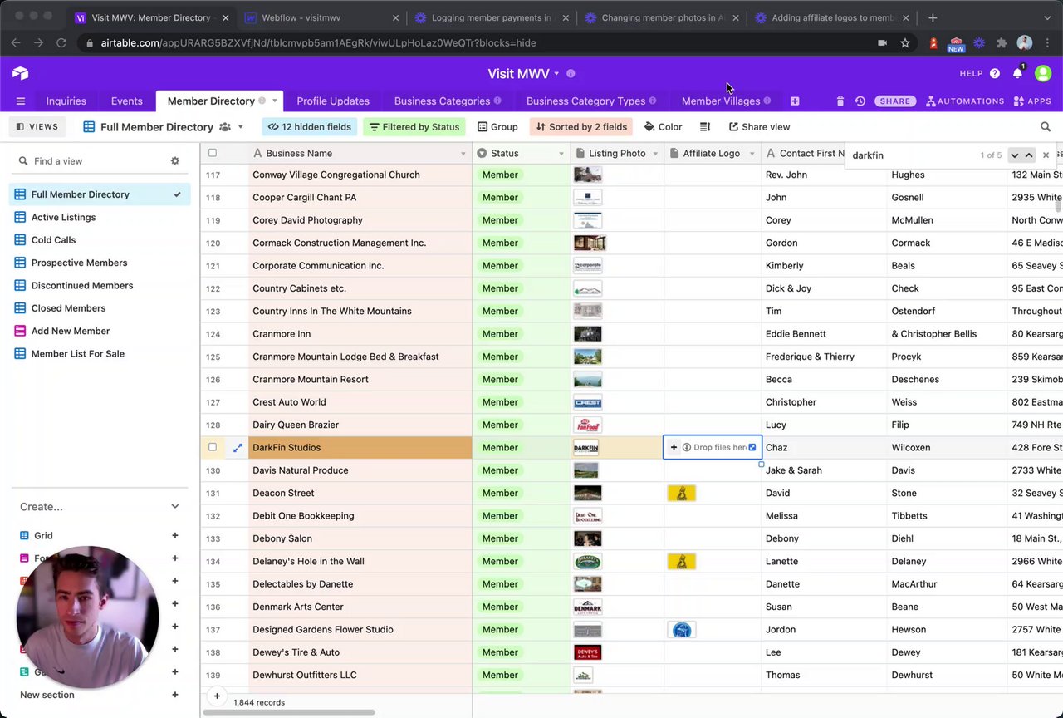The image size is (1063, 718).
Task: Attach a file with the plus in DarkFin's Affiliate Logo cell
Action: click(x=674, y=448)
